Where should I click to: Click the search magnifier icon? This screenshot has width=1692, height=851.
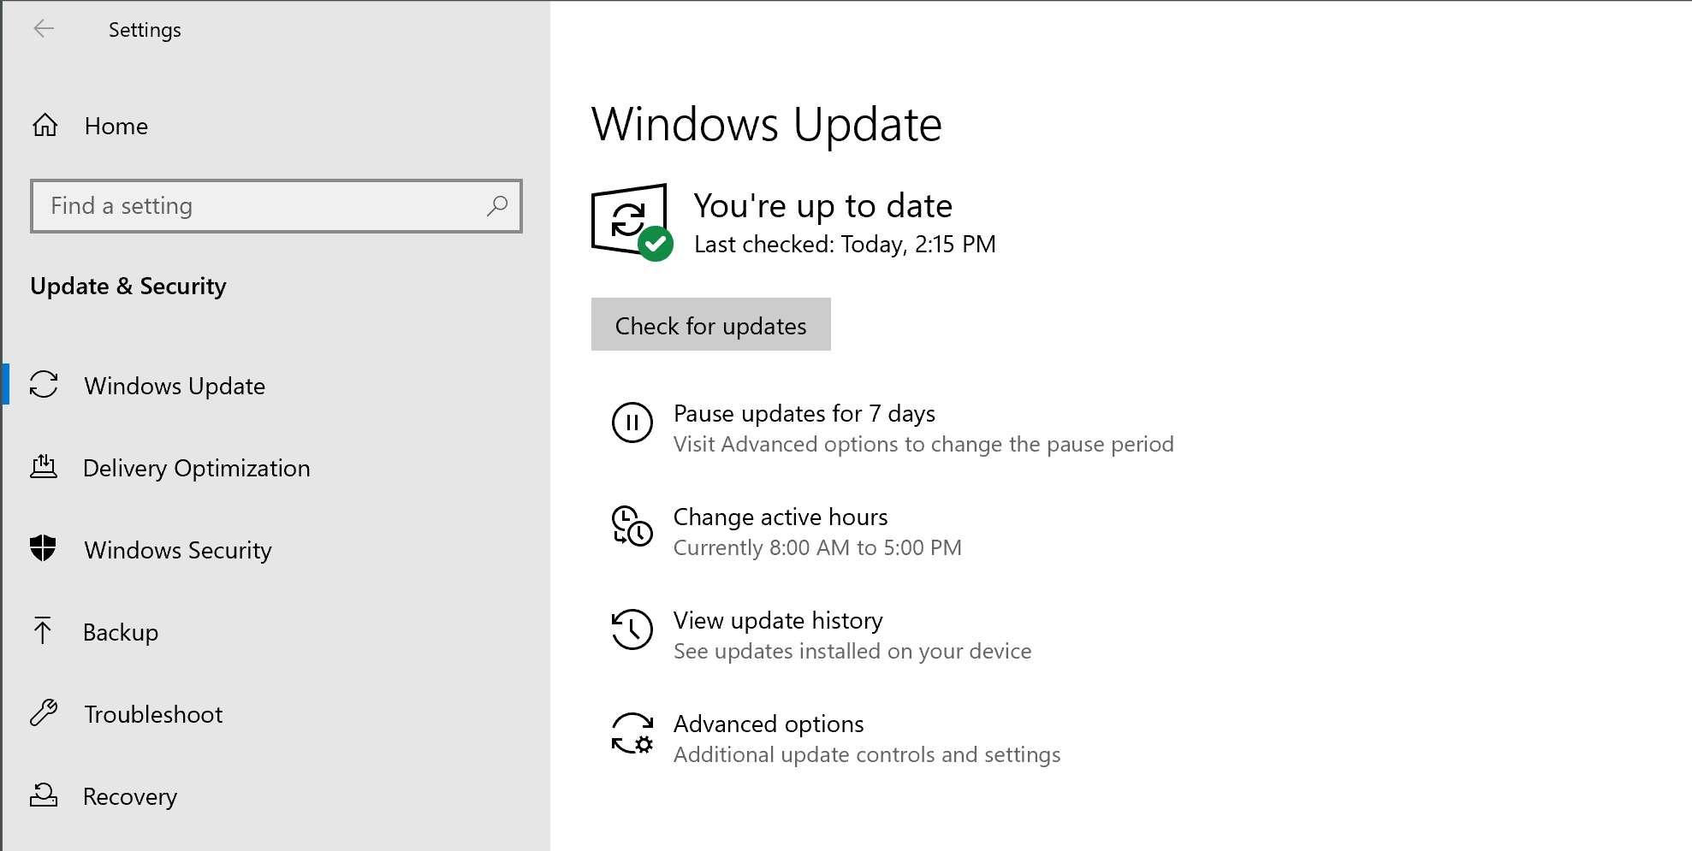point(497,205)
